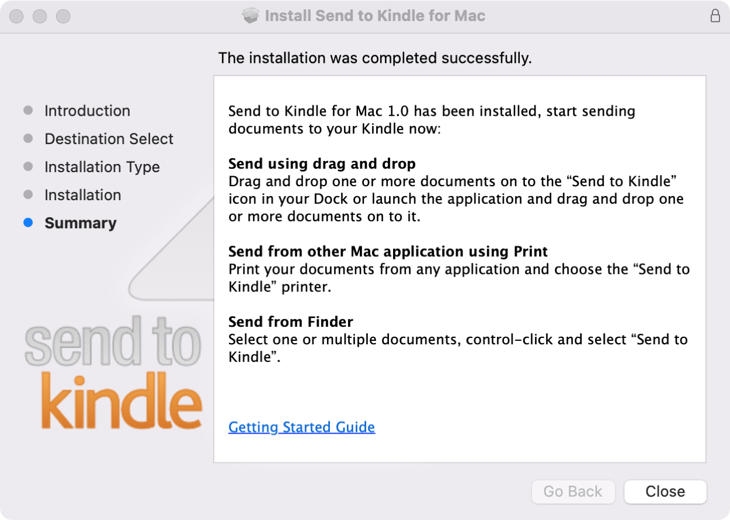730x520 pixels.
Task: Choose the Installation Type step
Action: pos(102,167)
